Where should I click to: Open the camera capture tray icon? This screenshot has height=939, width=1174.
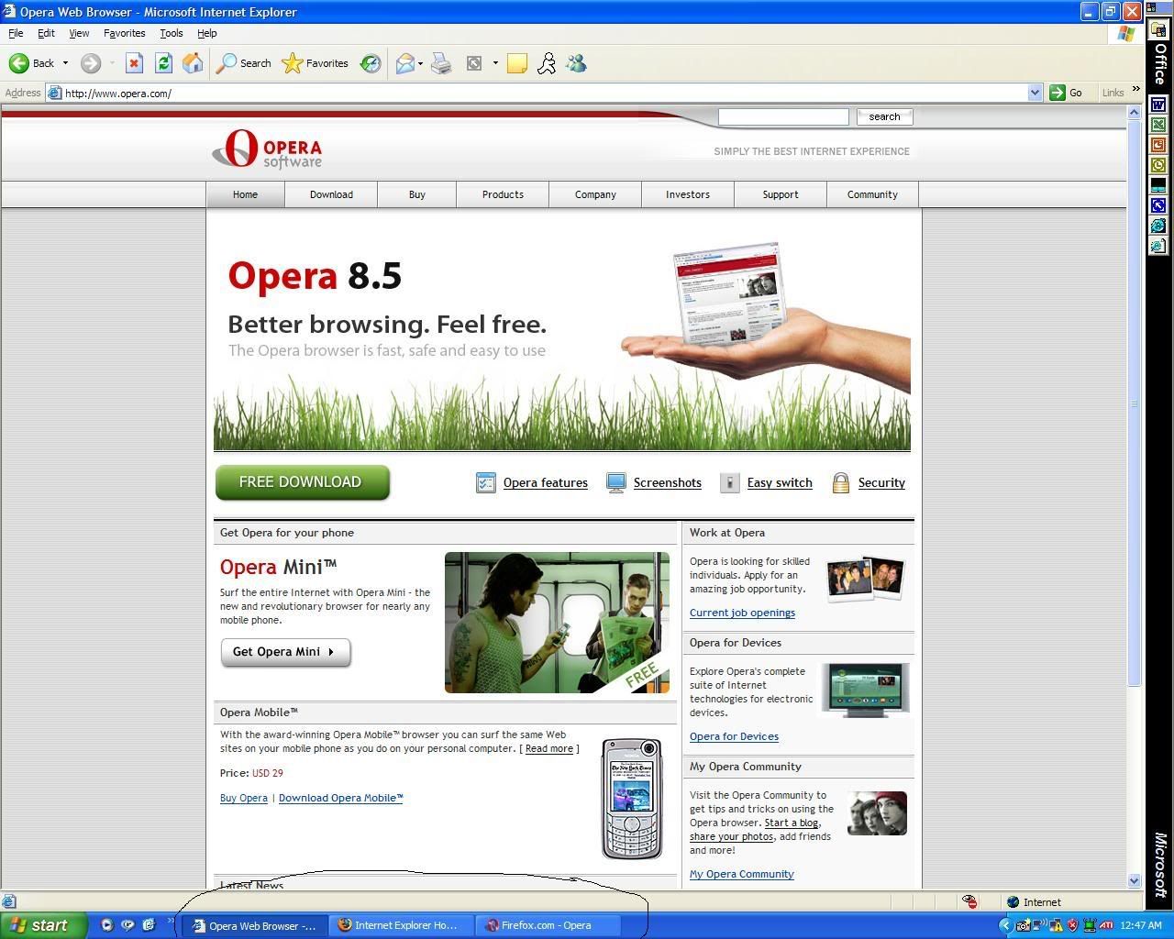pos(1023,925)
